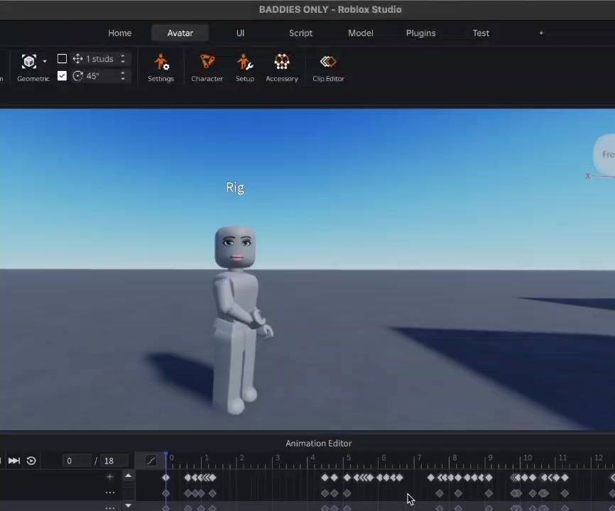Open Avatar Settings tool
615x511 pixels.
160,67
